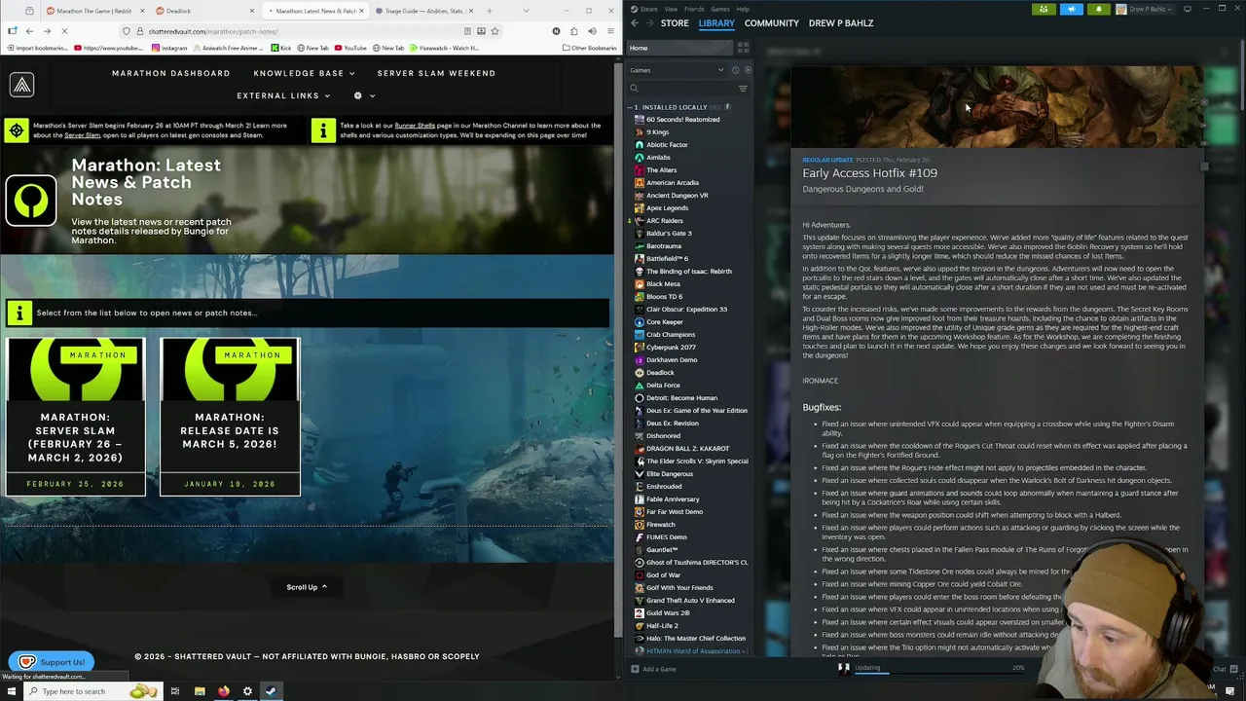Open File Explorer from the taskbar
Screen dimensions: 1246x701
coord(199,691)
